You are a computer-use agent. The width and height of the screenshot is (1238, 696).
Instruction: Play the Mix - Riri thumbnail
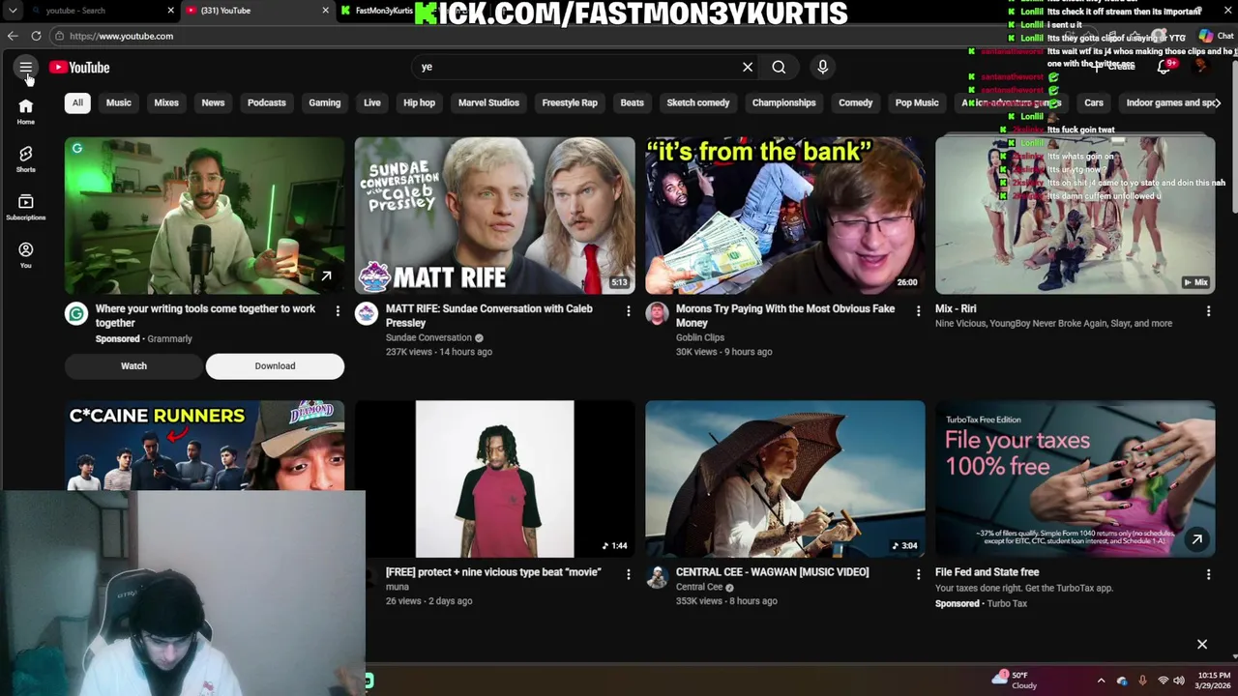coord(1075,215)
